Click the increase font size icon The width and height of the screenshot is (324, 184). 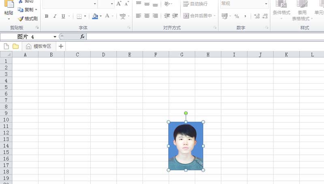point(119,4)
